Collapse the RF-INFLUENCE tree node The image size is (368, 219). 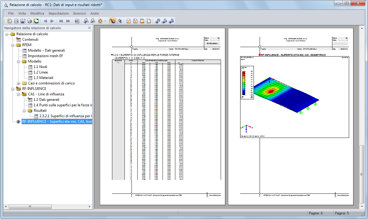13,89
